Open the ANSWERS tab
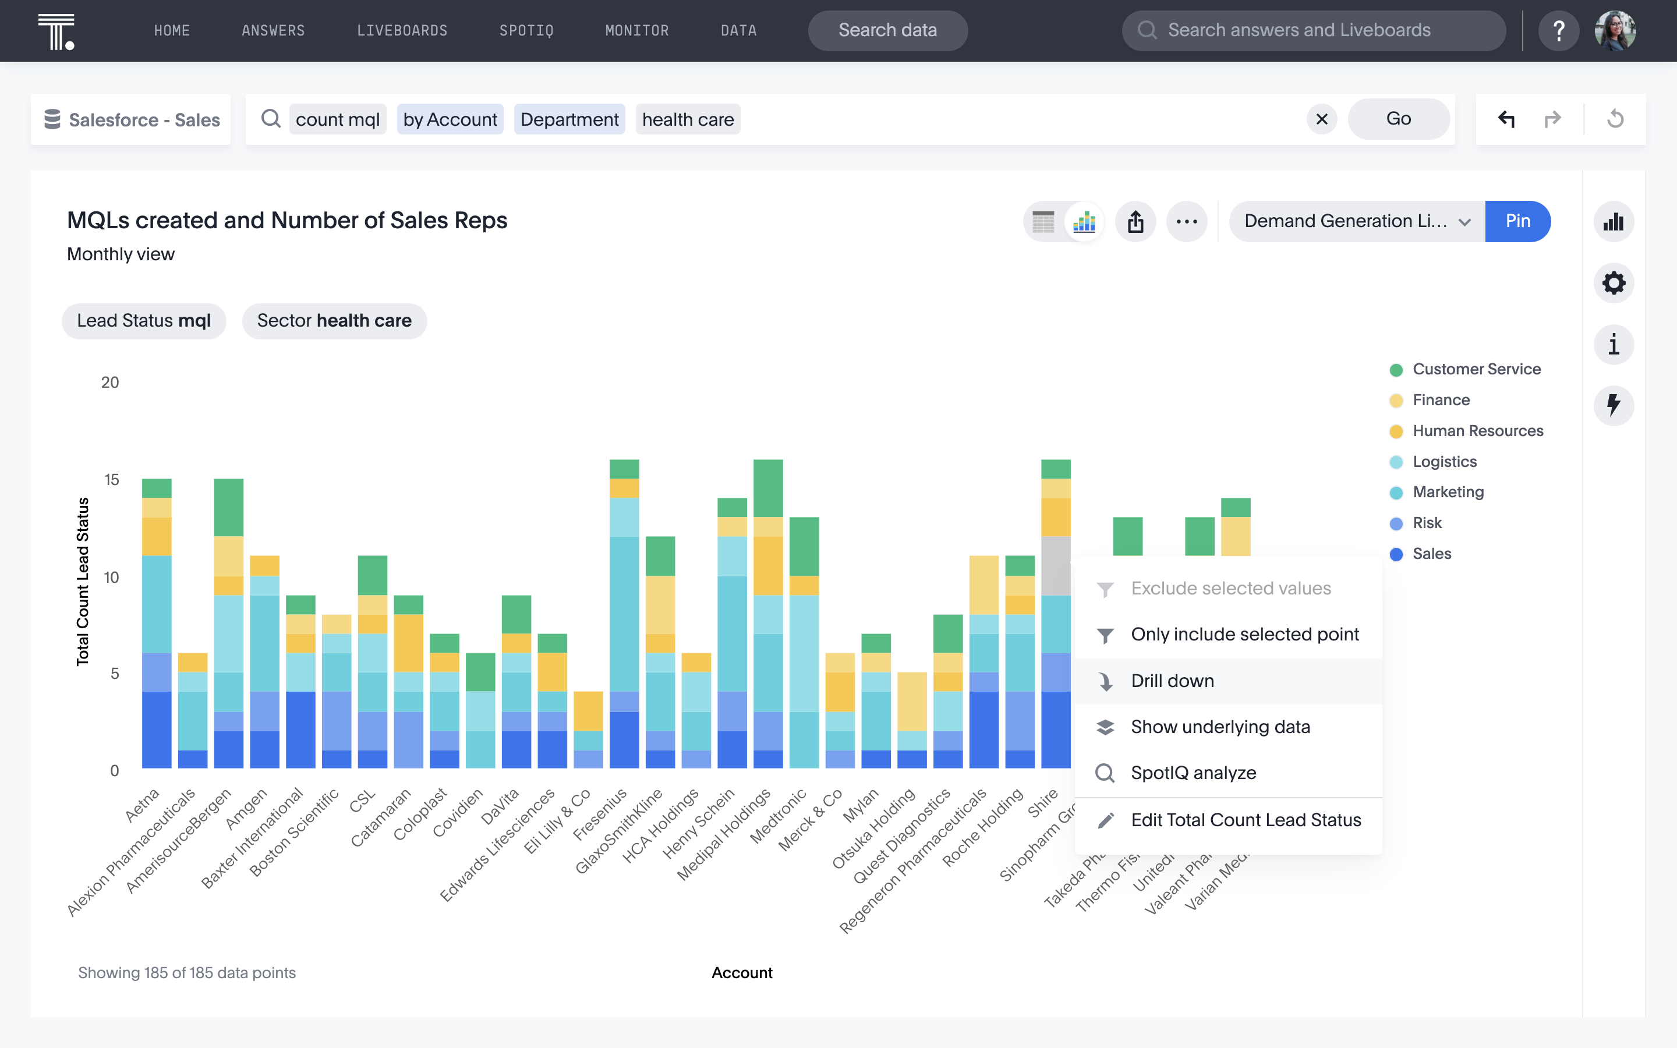This screenshot has height=1048, width=1677. (273, 30)
